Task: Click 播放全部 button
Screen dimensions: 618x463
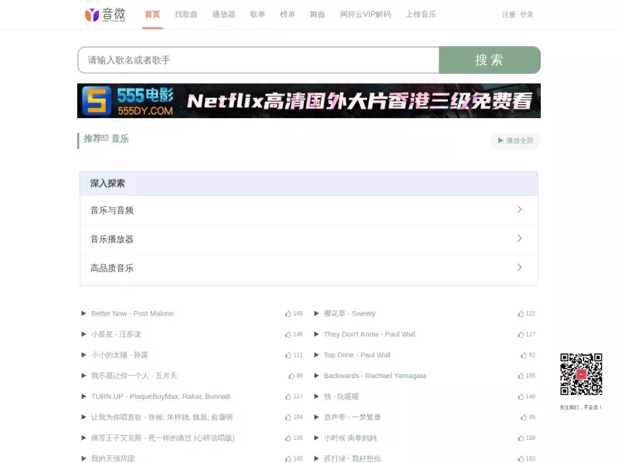Action: click(x=515, y=140)
